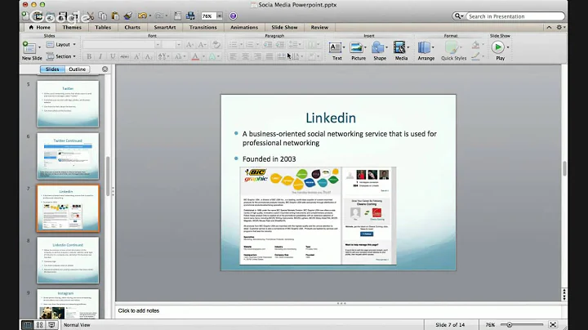Close the slides pane with X button
This screenshot has height=330, width=588.
click(x=105, y=69)
